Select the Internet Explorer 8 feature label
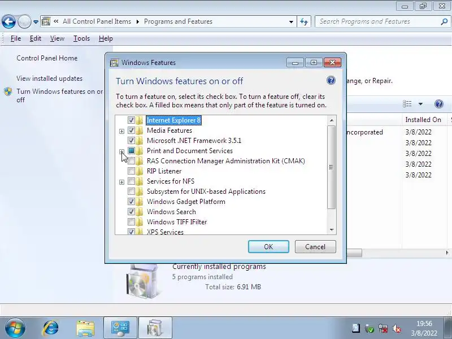The height and width of the screenshot is (339, 452). pyautogui.click(x=173, y=120)
